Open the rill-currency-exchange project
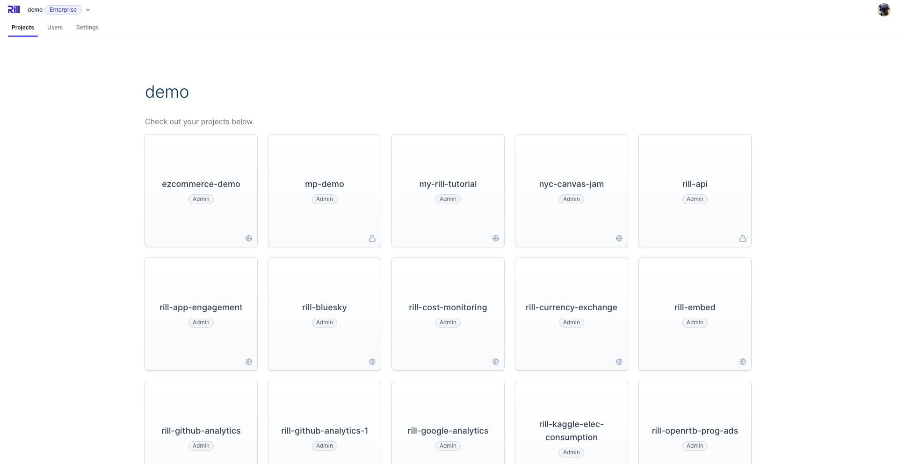 571,307
